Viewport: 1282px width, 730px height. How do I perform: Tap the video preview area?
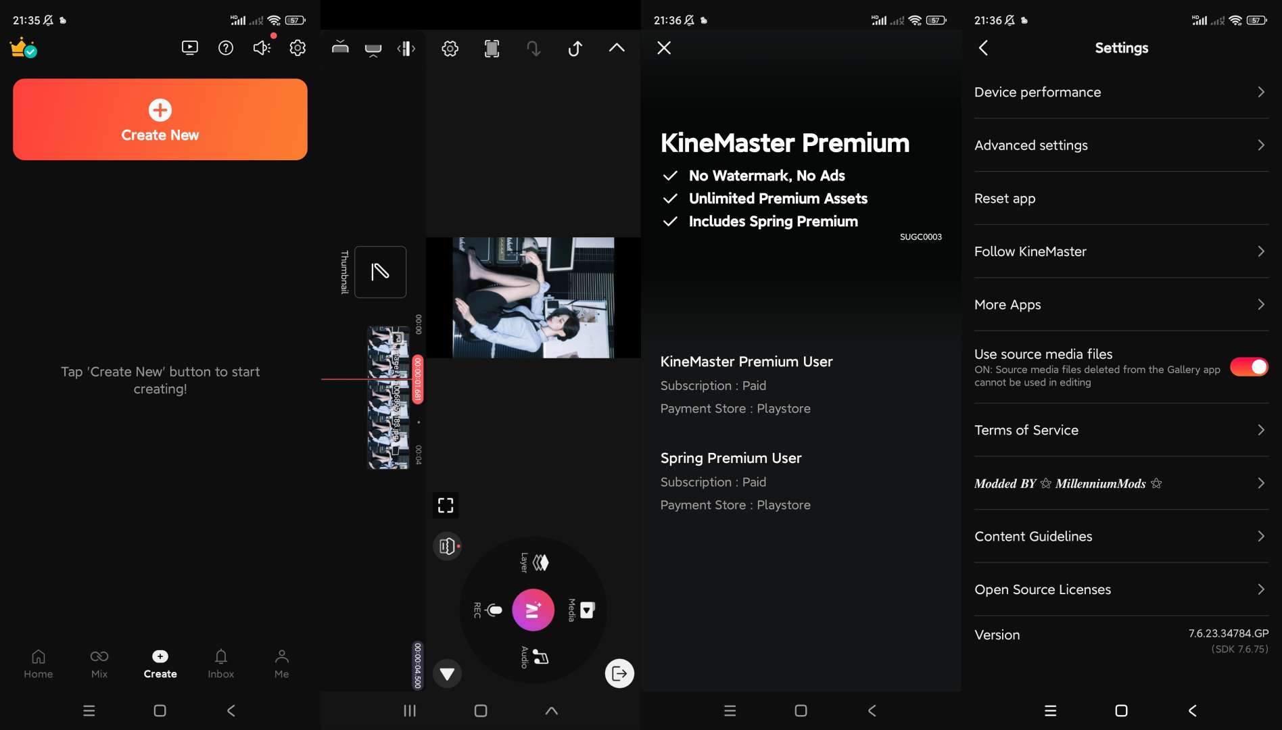click(x=533, y=297)
